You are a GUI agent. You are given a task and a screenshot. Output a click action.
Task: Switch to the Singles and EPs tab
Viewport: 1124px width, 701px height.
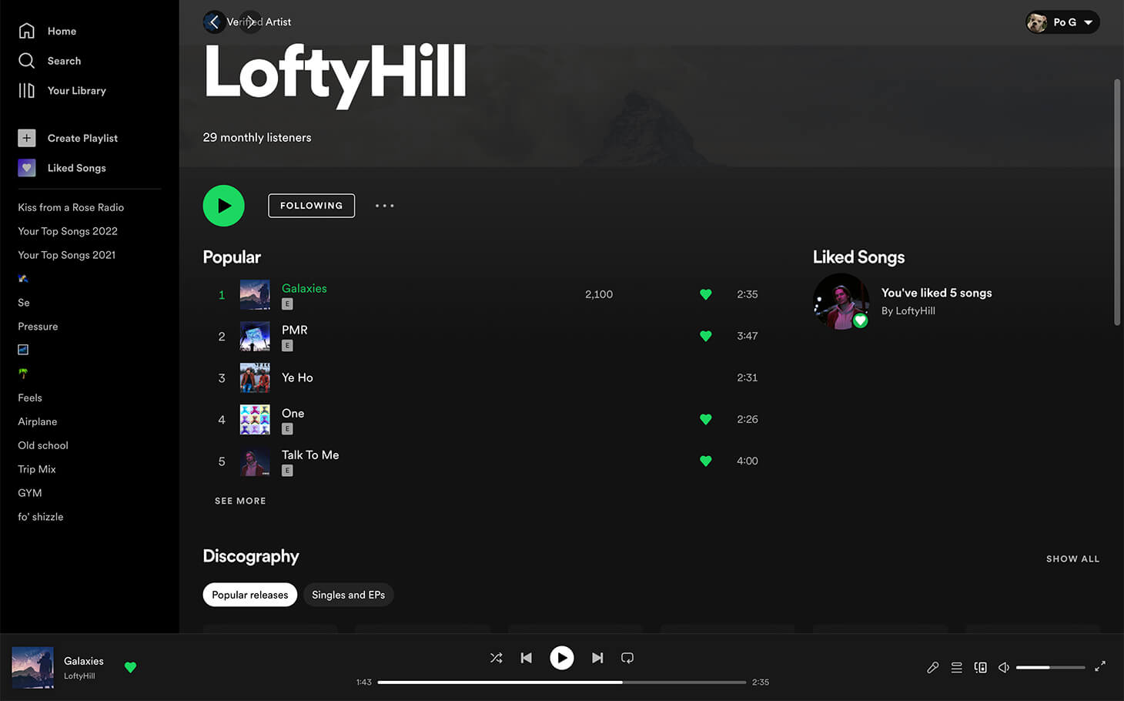[x=348, y=595]
